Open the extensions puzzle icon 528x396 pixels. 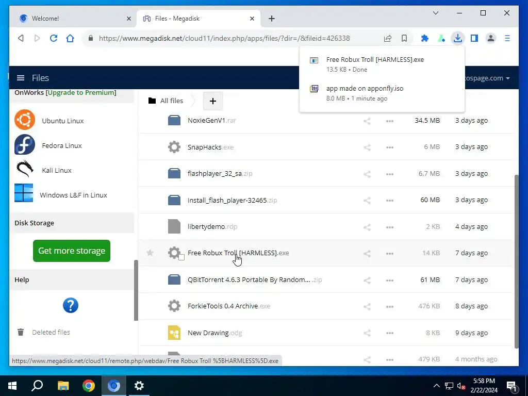pyautogui.click(x=425, y=38)
